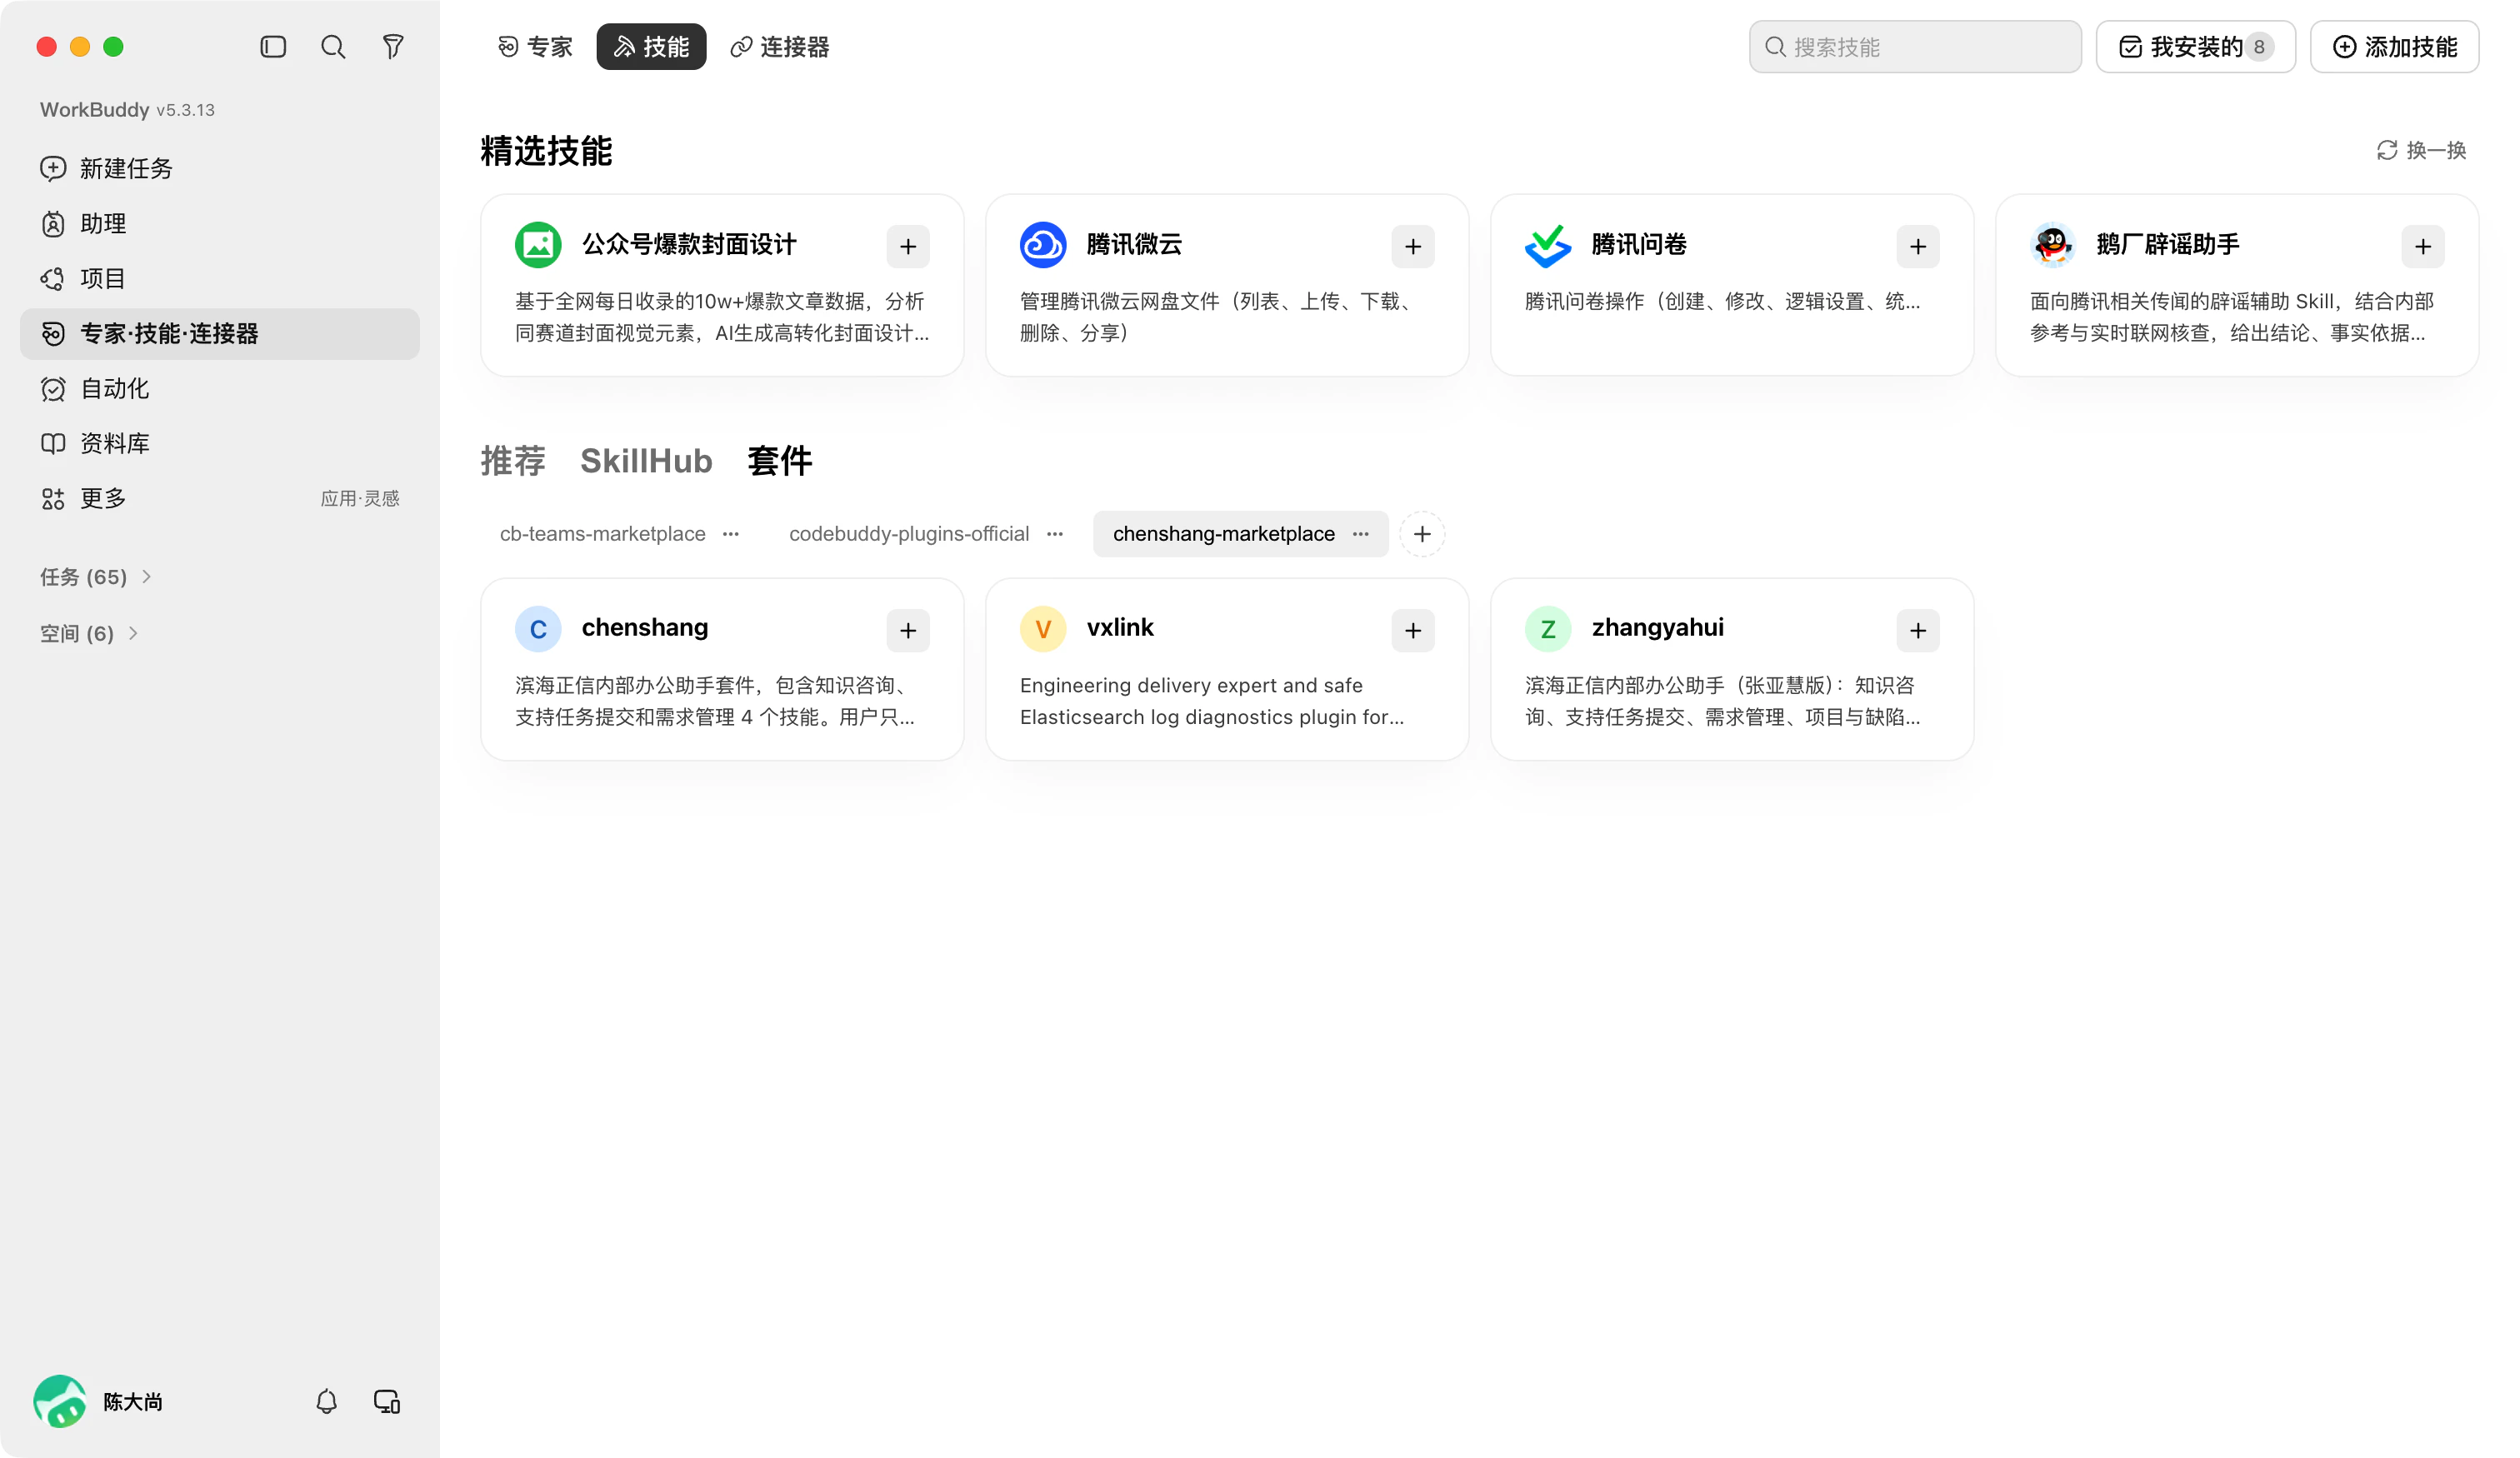Screen dimensions: 2520x1458
Task: Refresh featured skills with 换一换
Action: [2422, 150]
